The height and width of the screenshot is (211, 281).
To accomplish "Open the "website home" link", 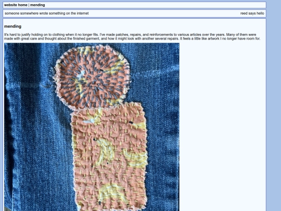I will click(x=16, y=5).
